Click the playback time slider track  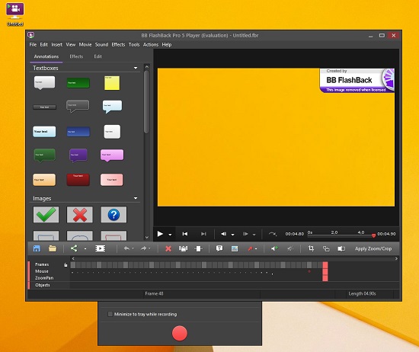(x=341, y=235)
